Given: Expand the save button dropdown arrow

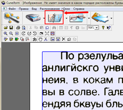Looking at the screenshot, I should [111, 18].
